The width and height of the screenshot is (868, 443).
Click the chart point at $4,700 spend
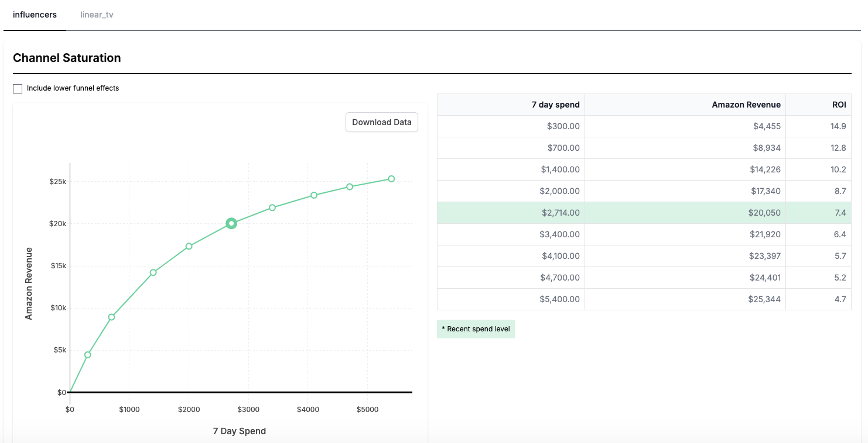[350, 187]
